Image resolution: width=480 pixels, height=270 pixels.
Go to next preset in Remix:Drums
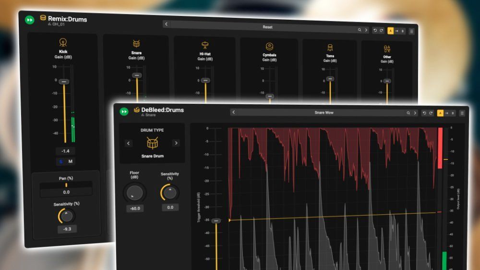coord(366,30)
